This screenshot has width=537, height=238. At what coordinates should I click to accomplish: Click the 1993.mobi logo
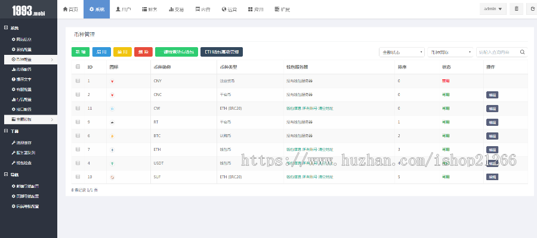tap(29, 10)
